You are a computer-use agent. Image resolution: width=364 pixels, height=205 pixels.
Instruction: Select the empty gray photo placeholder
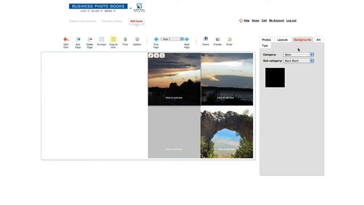click(175, 132)
